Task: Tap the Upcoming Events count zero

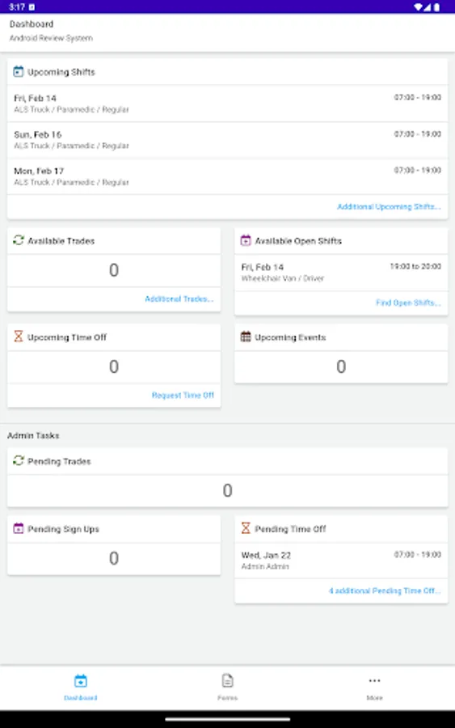Action: point(341,366)
